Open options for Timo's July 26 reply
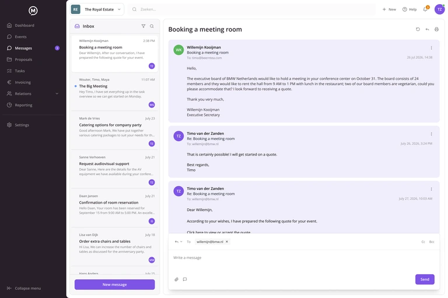 (432, 134)
